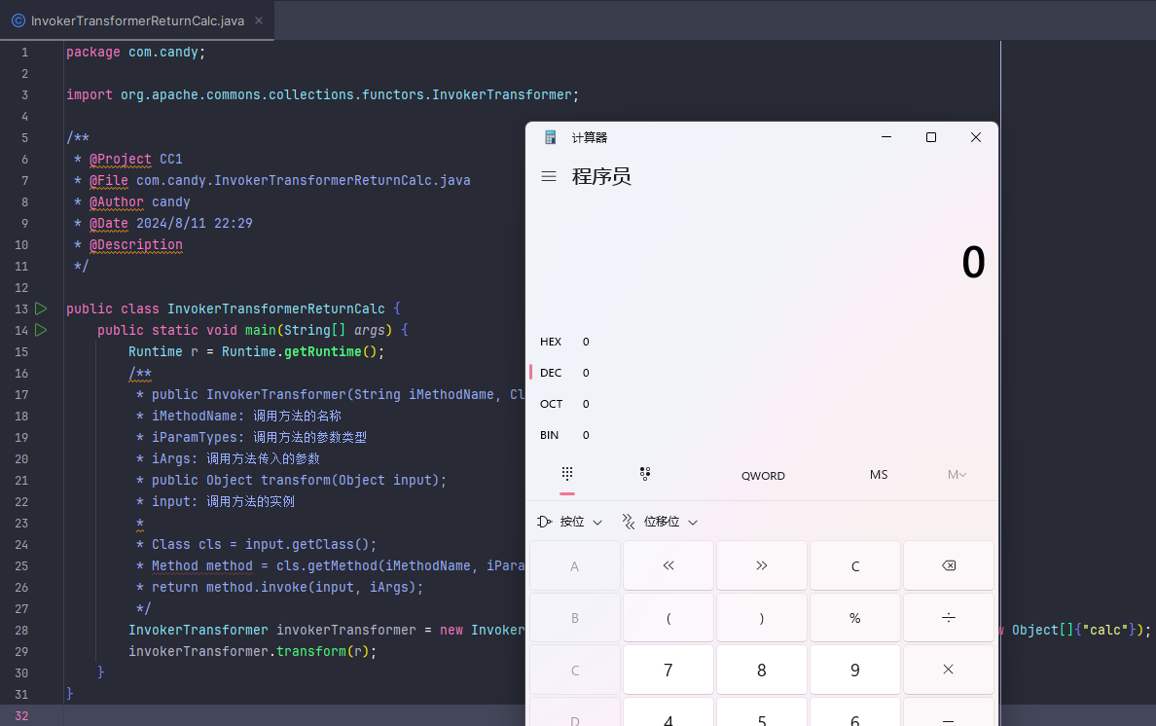1156x726 pixels.
Task: Click the import statement on line 3
Action: pos(322,95)
